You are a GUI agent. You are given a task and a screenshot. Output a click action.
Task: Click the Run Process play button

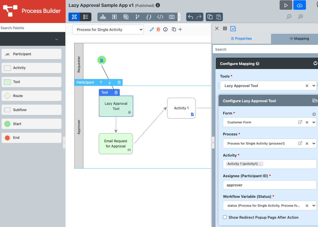coord(286,5)
